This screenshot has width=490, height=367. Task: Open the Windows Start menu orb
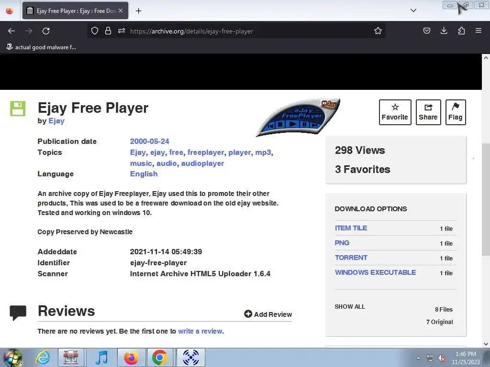[12, 357]
